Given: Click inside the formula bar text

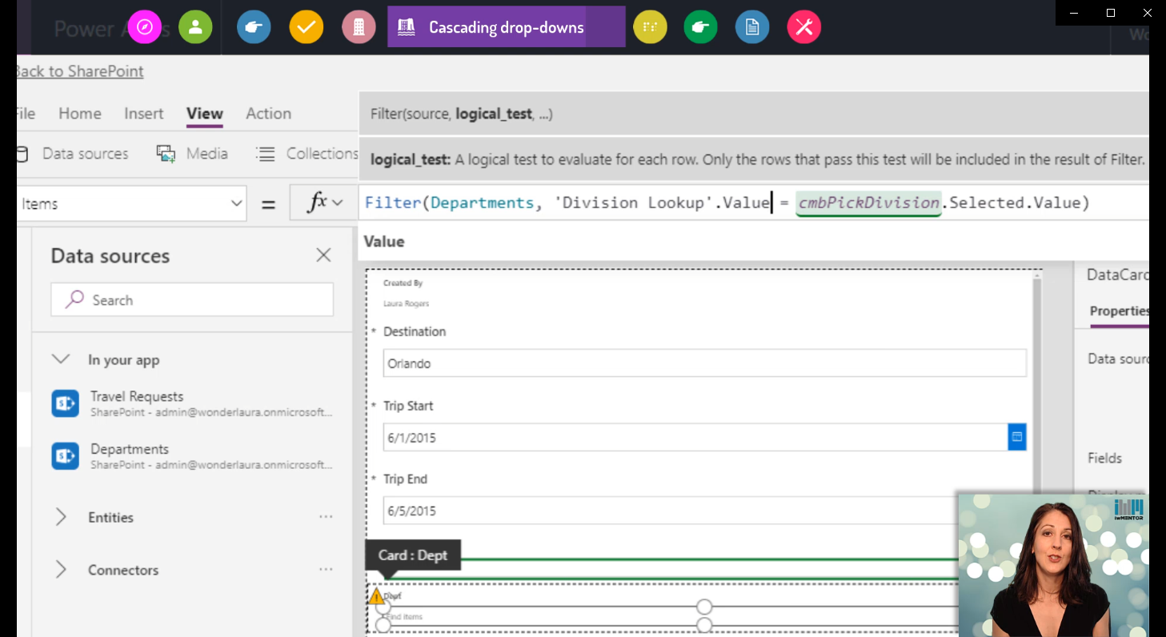Looking at the screenshot, I should click(x=727, y=203).
